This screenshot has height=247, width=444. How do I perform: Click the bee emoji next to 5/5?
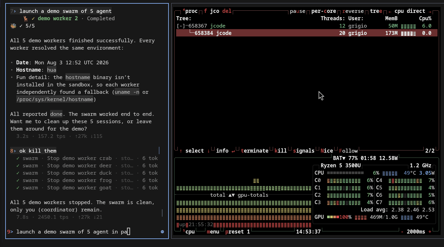tap(13, 26)
